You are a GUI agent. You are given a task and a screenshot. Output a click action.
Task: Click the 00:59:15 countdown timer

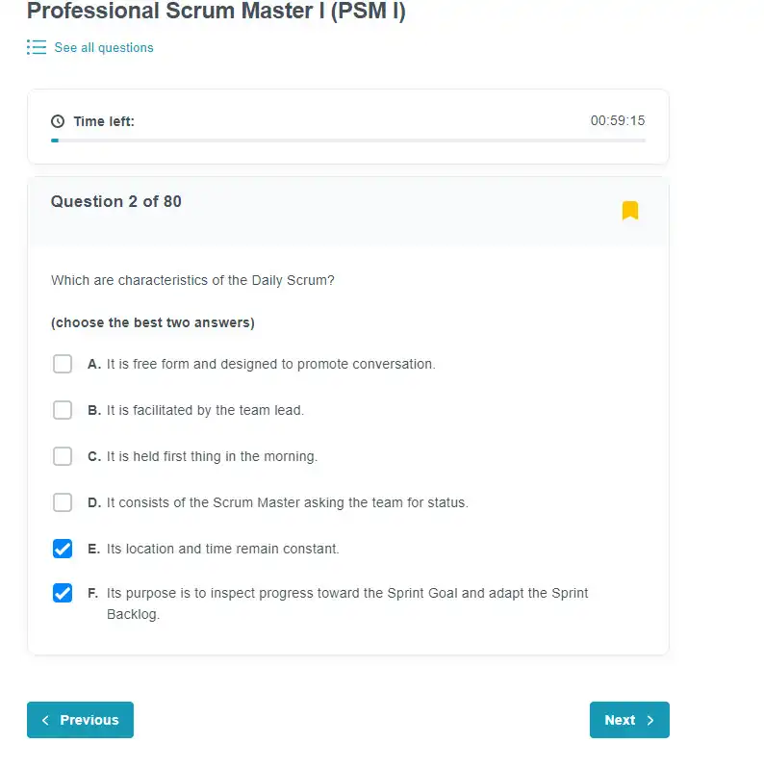click(x=618, y=120)
